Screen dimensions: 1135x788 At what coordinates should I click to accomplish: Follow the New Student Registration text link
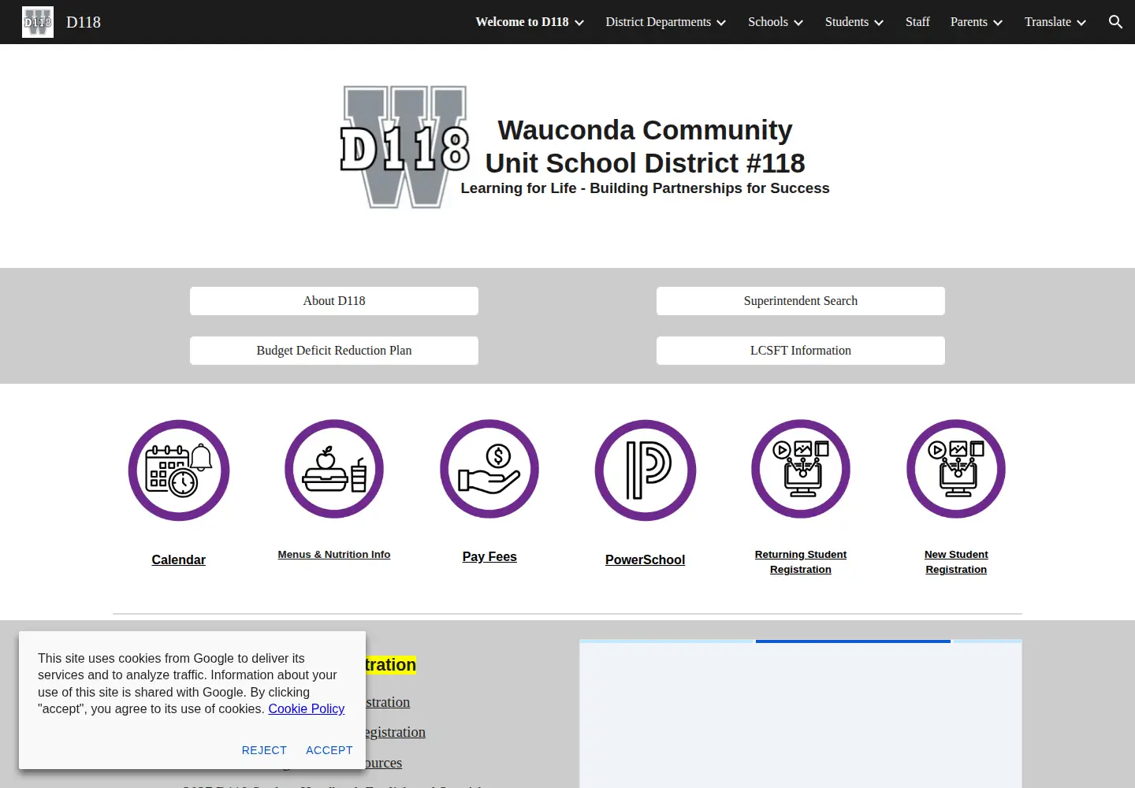(956, 562)
